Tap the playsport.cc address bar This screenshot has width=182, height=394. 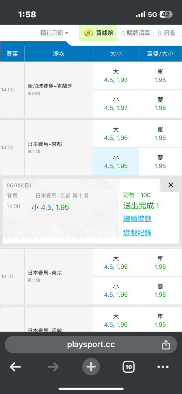click(91, 344)
